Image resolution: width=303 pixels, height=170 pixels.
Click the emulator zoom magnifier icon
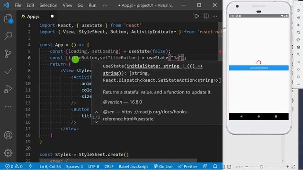298,55
